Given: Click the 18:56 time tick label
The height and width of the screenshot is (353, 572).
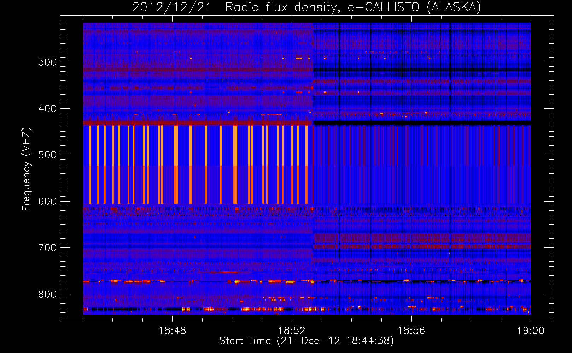Looking at the screenshot, I should point(411,331).
